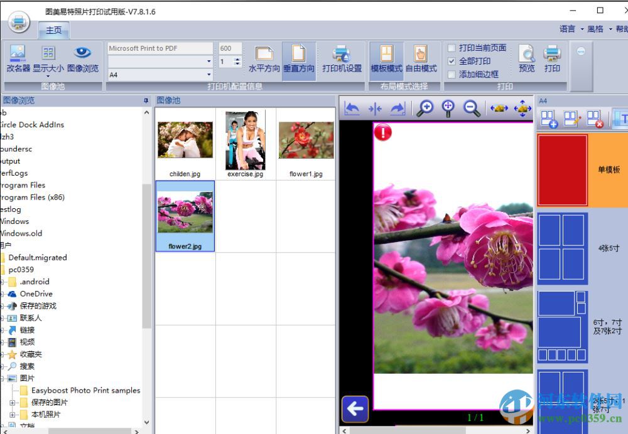Open the A4 paper size dropdown
This screenshot has width=628, height=434.
tap(208, 75)
